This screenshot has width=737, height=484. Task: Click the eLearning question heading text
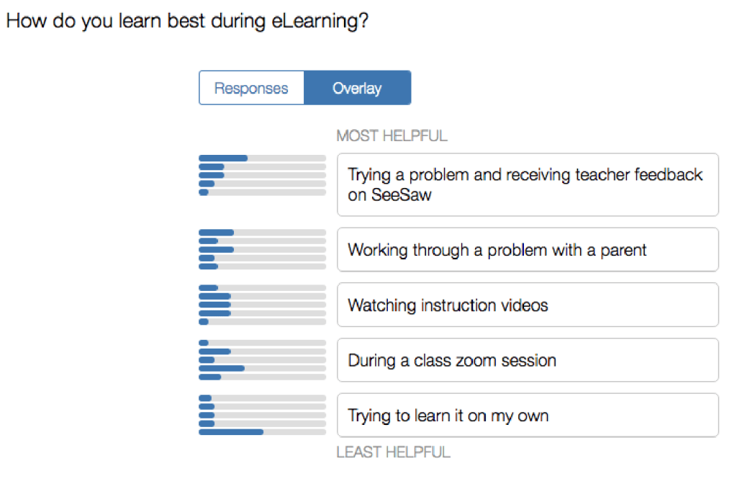[187, 21]
